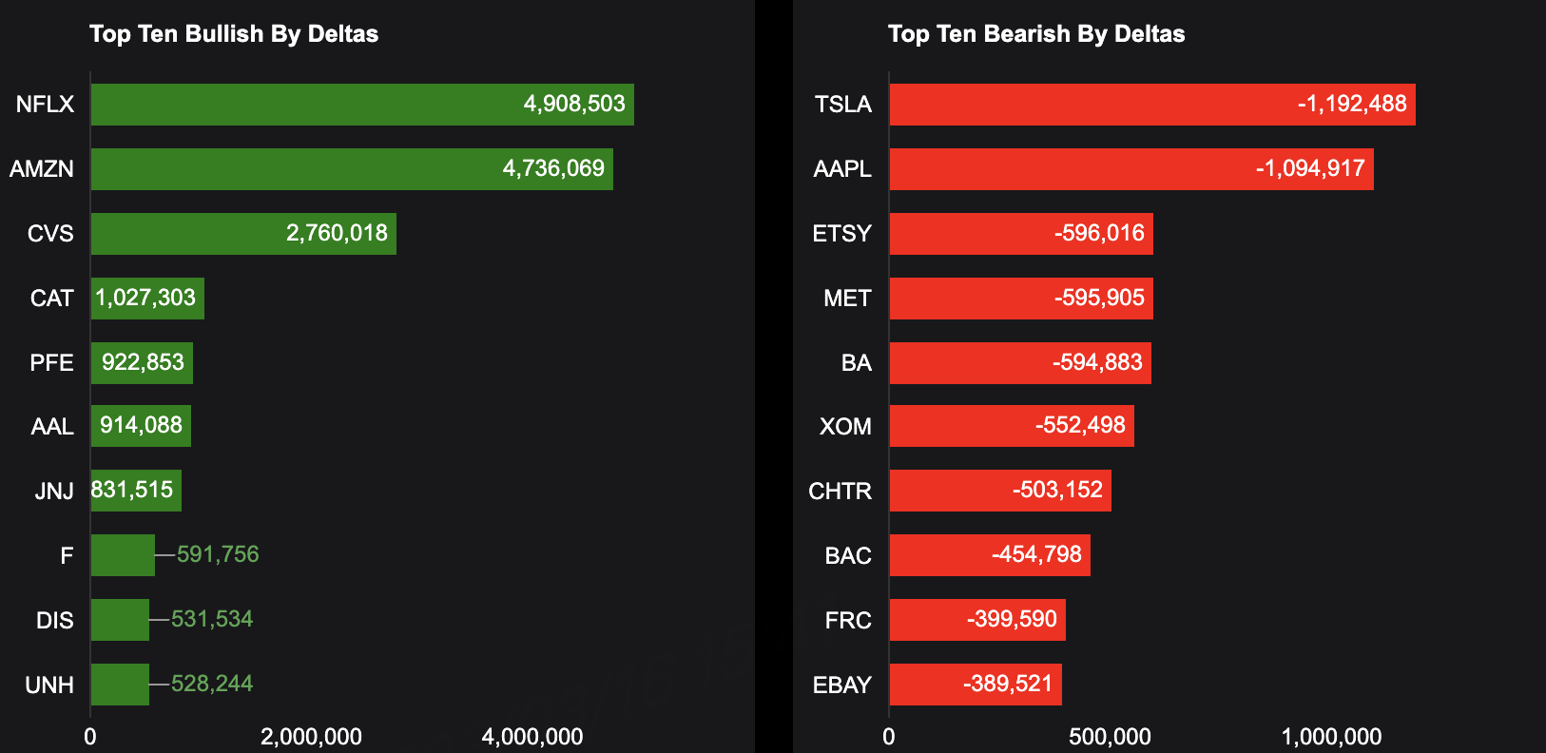
Task: Click the UNH ticker label
Action: (49, 685)
